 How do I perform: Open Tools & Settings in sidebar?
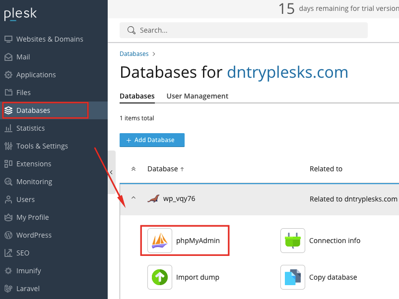click(x=42, y=146)
